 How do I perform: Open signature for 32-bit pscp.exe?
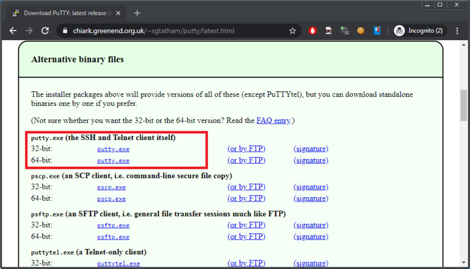(x=311, y=187)
